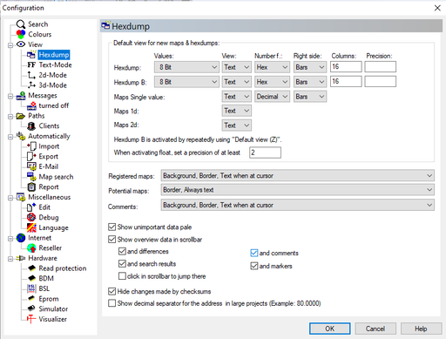Click the Debug bug icon
The image size is (446, 339).
click(31, 217)
